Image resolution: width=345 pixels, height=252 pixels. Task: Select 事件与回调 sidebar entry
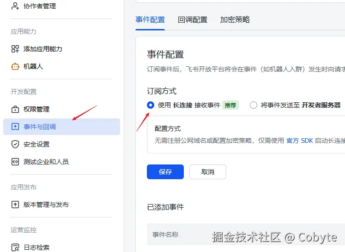(61, 127)
